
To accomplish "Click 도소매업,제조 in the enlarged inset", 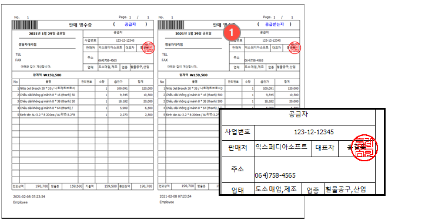I will pos(276,189).
